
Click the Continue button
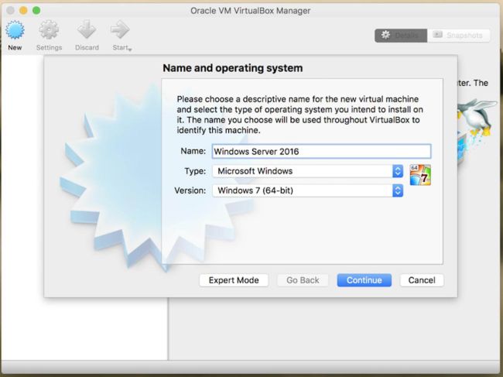coord(364,280)
